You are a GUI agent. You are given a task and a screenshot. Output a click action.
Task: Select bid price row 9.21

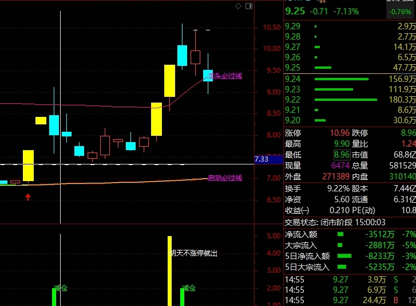pyautogui.click(x=350, y=110)
